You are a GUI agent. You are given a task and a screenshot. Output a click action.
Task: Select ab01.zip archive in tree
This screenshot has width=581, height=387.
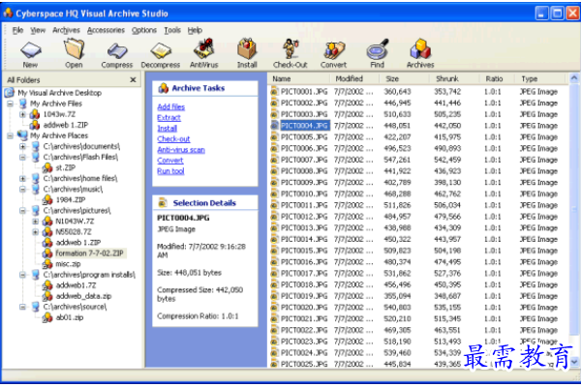point(70,317)
